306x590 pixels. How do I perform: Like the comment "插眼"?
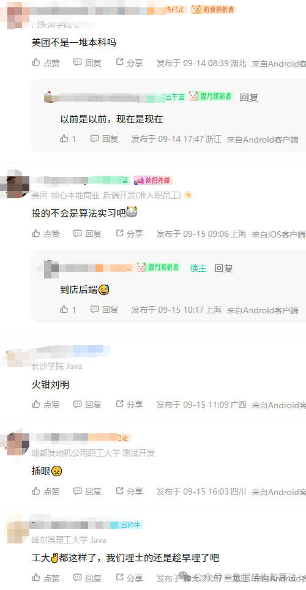[x=45, y=491]
